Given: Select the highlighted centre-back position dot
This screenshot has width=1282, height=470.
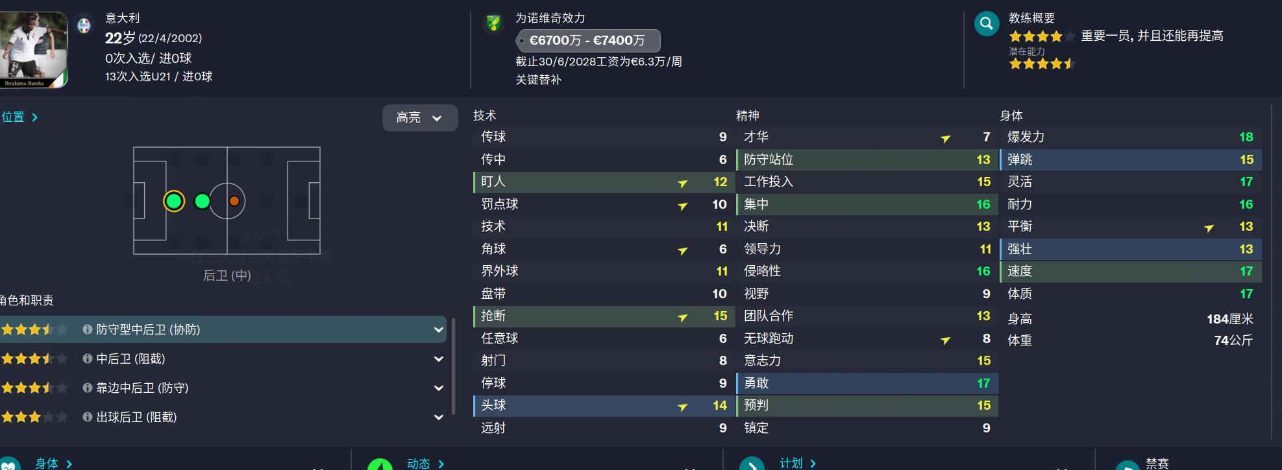Looking at the screenshot, I should (173, 202).
